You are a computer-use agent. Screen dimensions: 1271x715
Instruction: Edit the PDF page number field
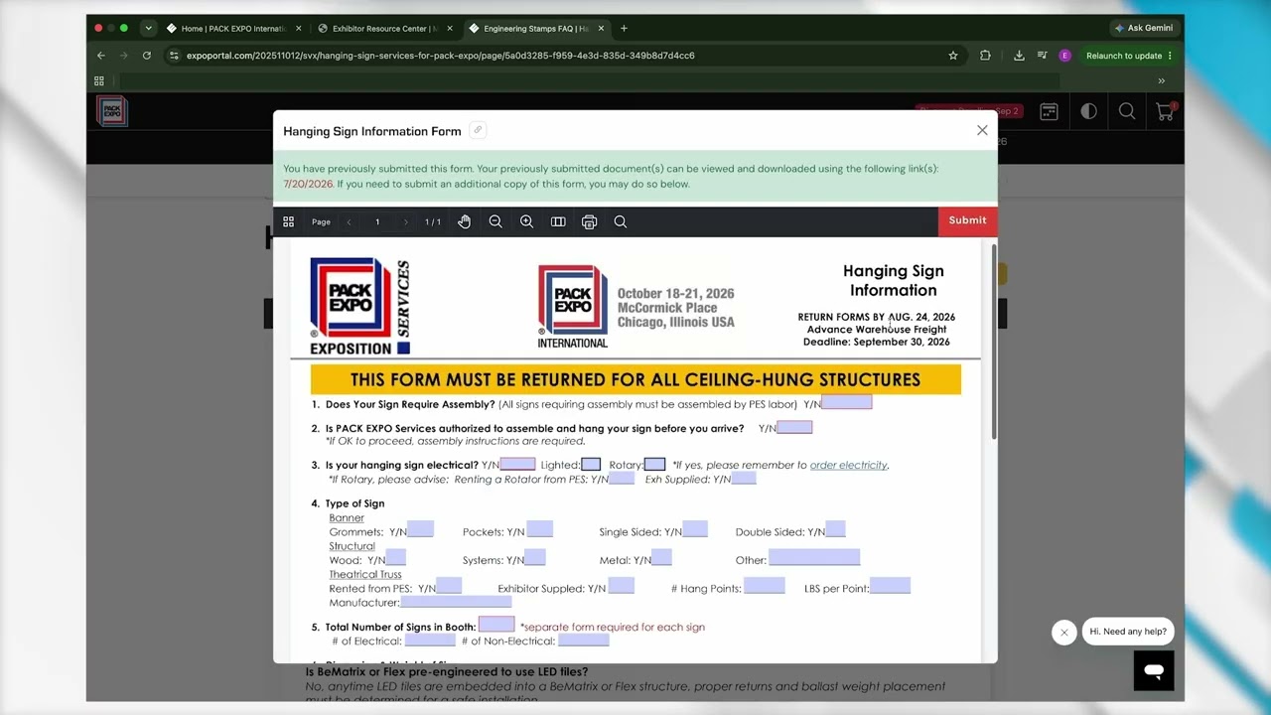(x=377, y=221)
